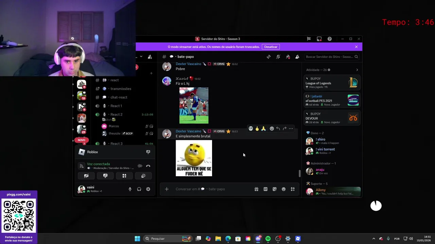Click the 'Buscar Servidor do Shiro' search field
Screen dimensions: 435x244
click(331, 57)
